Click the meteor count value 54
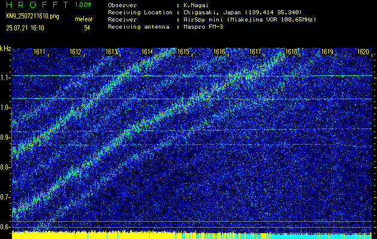377x239 pixels. (87, 28)
